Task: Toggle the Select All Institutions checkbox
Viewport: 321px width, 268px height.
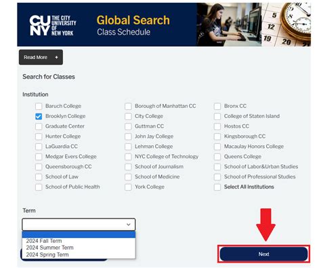Action: [217, 187]
